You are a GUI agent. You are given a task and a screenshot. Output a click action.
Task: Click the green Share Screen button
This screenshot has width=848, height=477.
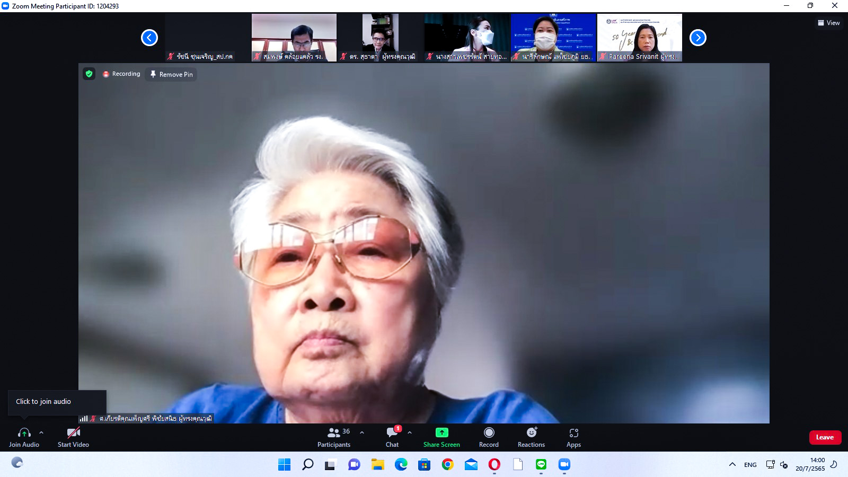[441, 437]
